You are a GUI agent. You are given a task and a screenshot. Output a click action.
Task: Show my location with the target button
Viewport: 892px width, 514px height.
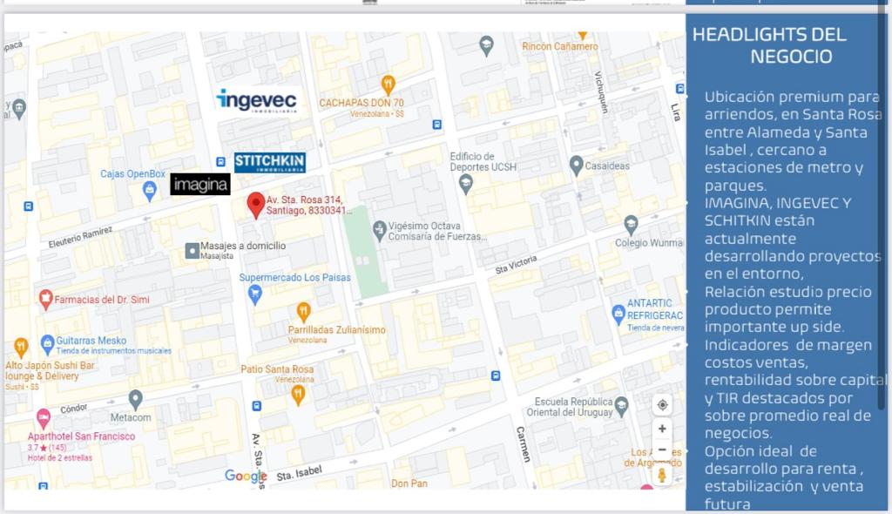point(662,405)
